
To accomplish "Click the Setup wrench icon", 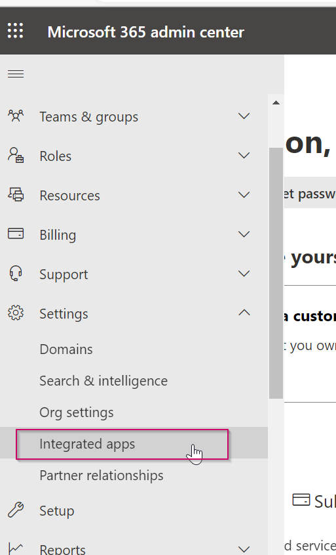I will (16, 510).
